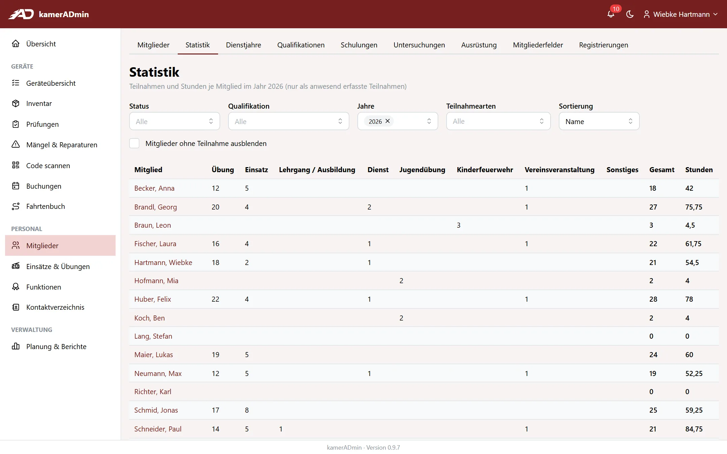Click the Übersicht home icon
727x454 pixels.
(15, 44)
